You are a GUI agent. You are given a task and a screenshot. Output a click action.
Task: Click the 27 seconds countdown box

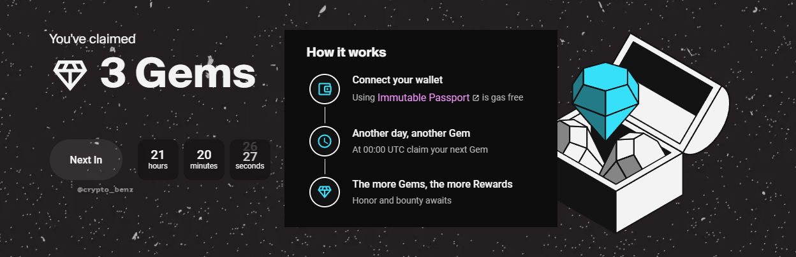[x=250, y=160]
